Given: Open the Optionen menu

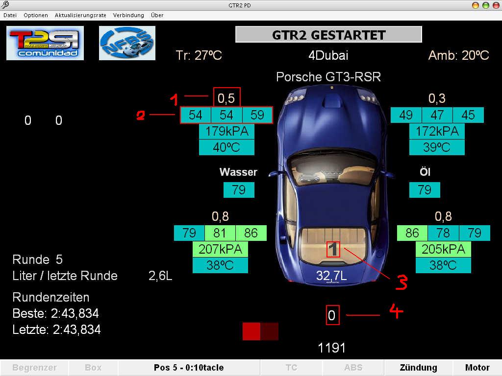Looking at the screenshot, I should pos(35,15).
